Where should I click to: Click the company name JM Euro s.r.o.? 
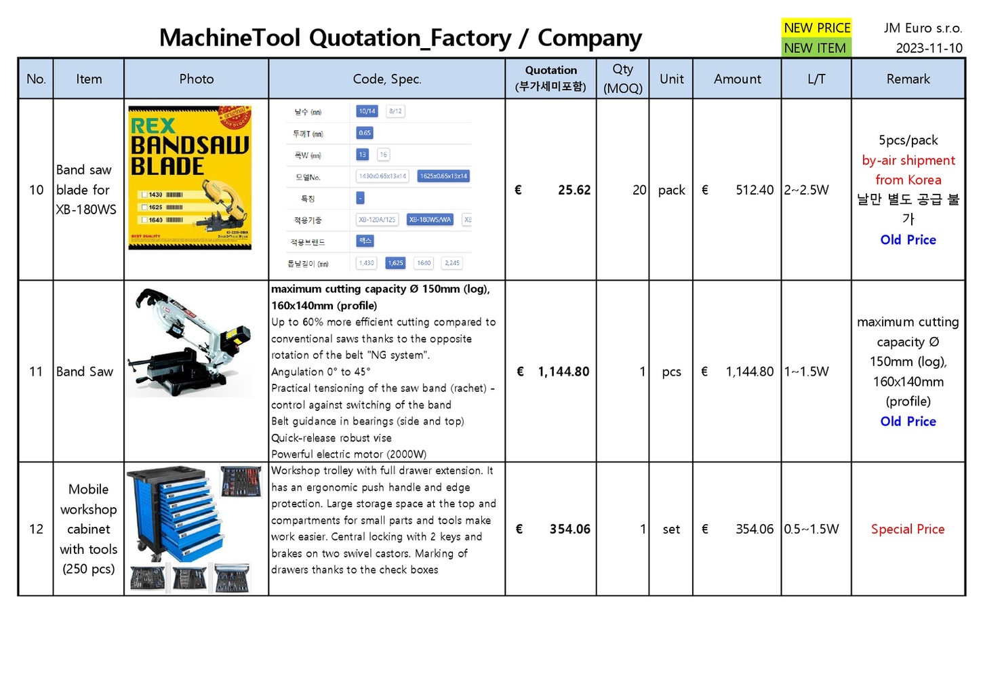point(923,28)
